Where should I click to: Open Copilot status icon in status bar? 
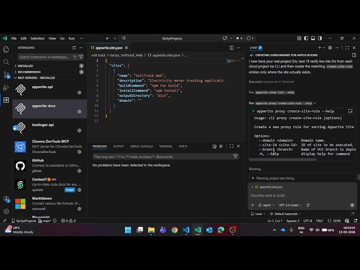(347, 220)
